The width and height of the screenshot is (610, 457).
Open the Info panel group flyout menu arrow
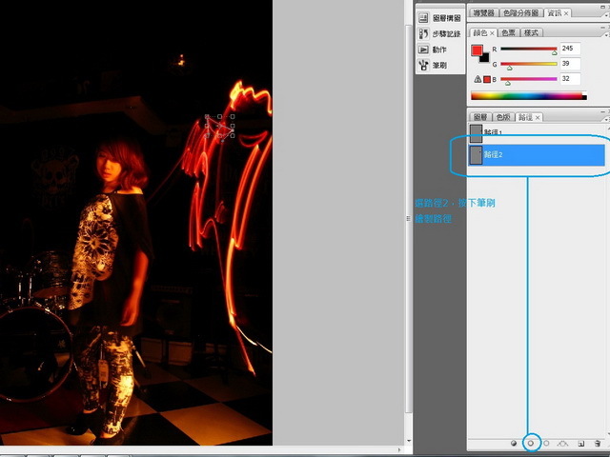[x=607, y=14]
